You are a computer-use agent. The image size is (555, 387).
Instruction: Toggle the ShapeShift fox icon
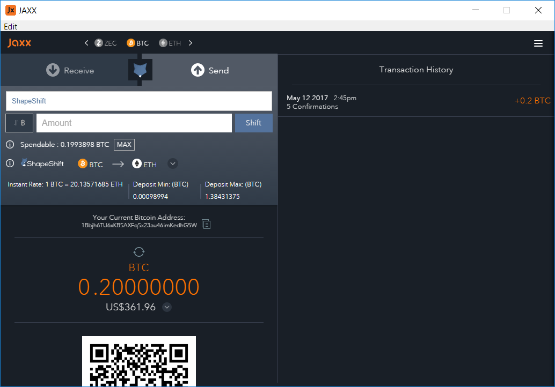[x=140, y=70]
